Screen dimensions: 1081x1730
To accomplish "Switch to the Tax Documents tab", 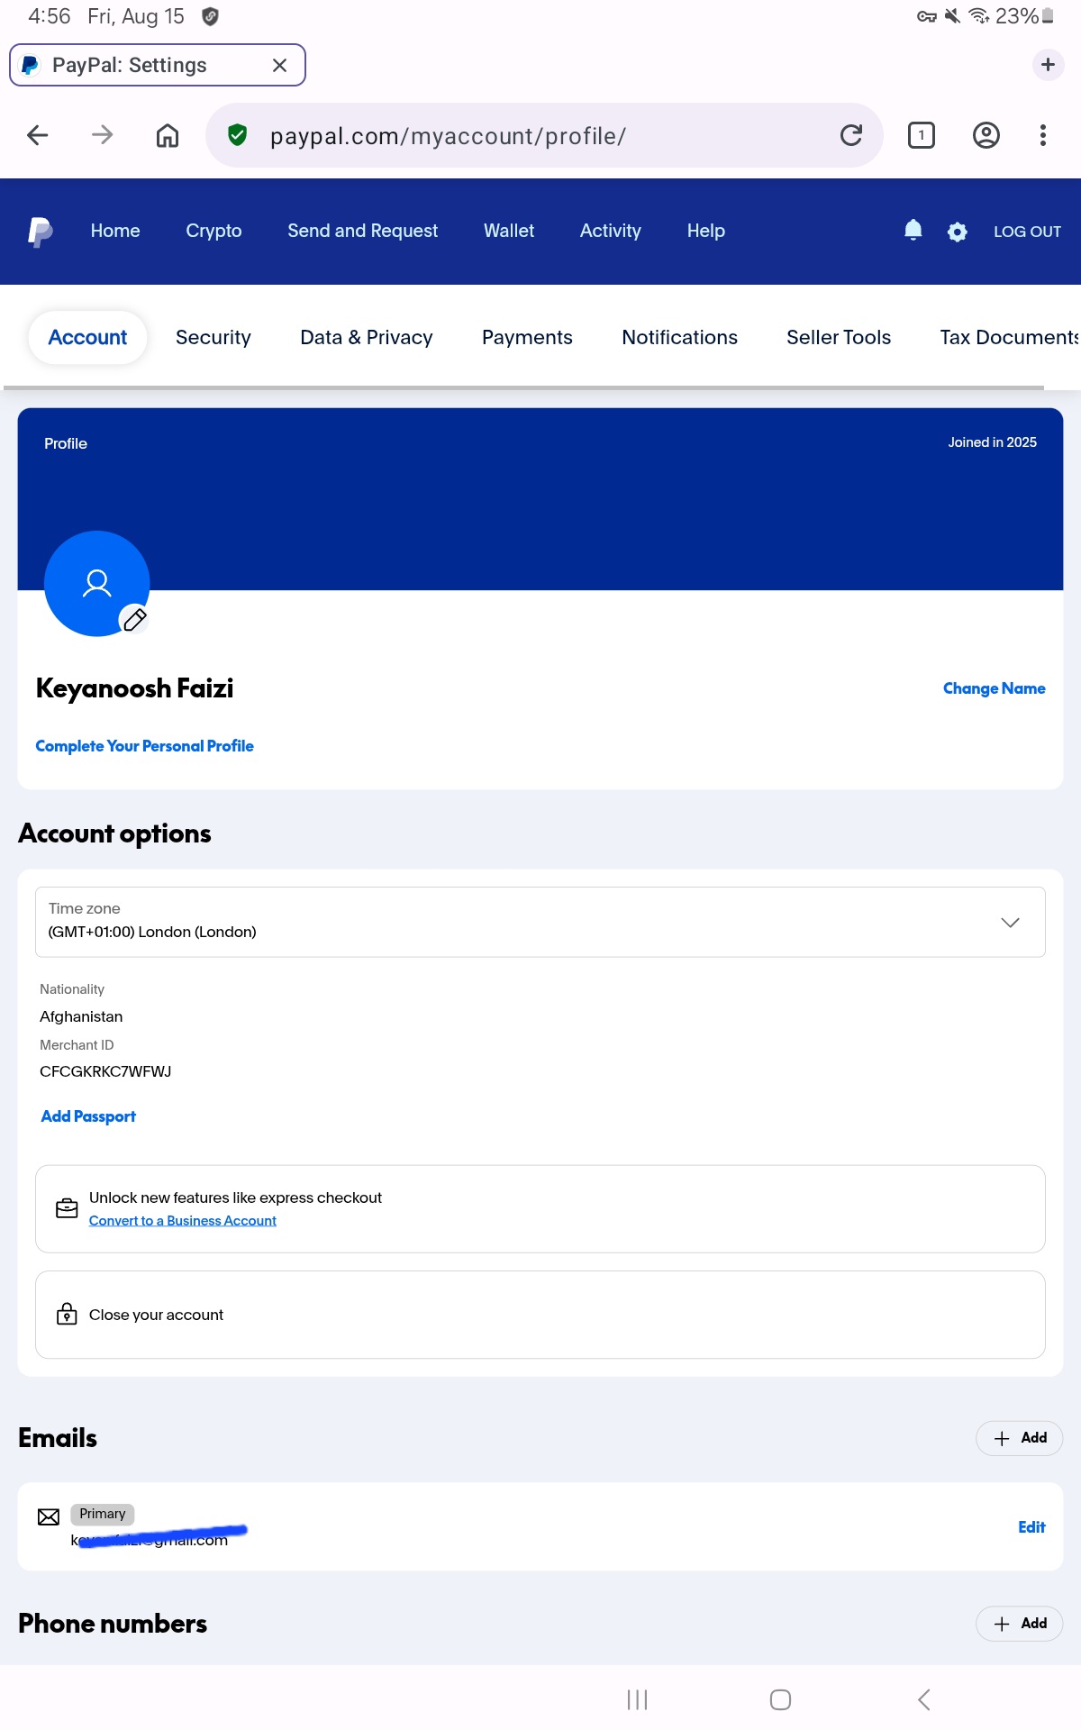I will point(1010,337).
